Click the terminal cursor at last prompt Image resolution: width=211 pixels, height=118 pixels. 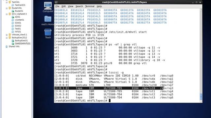click(109, 101)
